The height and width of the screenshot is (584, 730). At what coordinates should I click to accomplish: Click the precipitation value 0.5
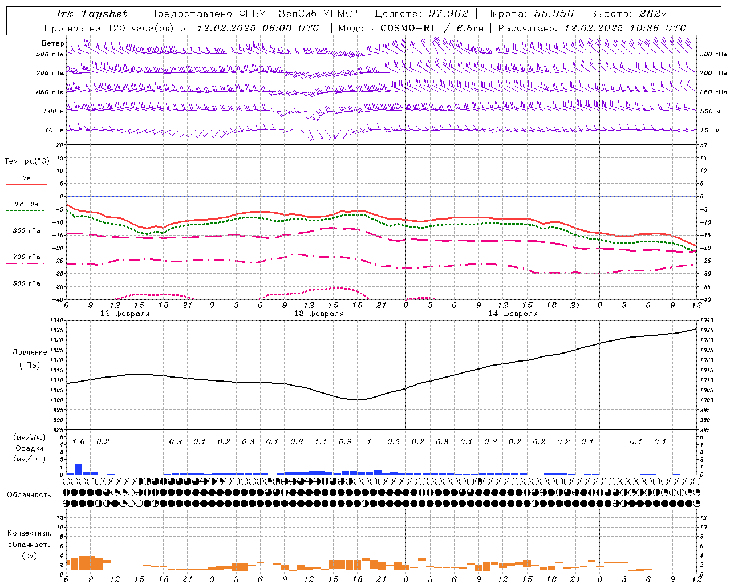[x=394, y=442]
